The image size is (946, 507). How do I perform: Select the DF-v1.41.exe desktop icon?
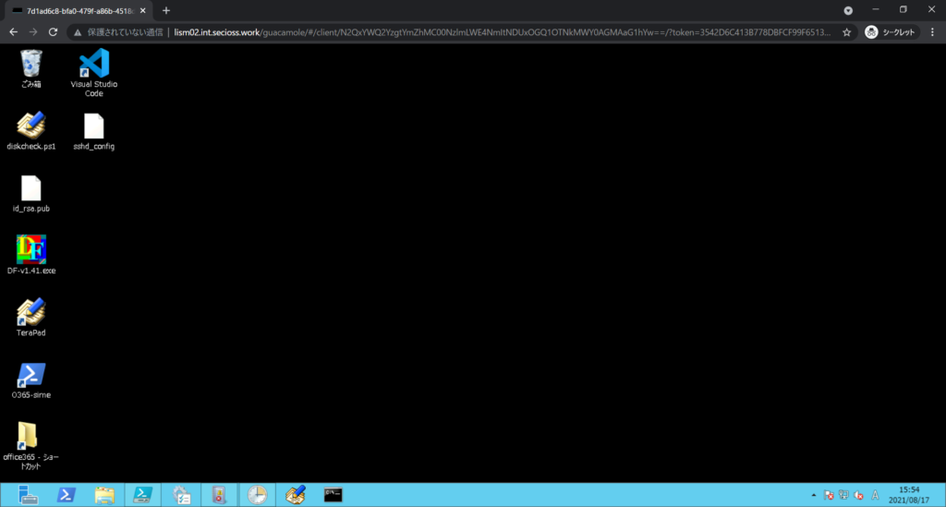(x=31, y=249)
